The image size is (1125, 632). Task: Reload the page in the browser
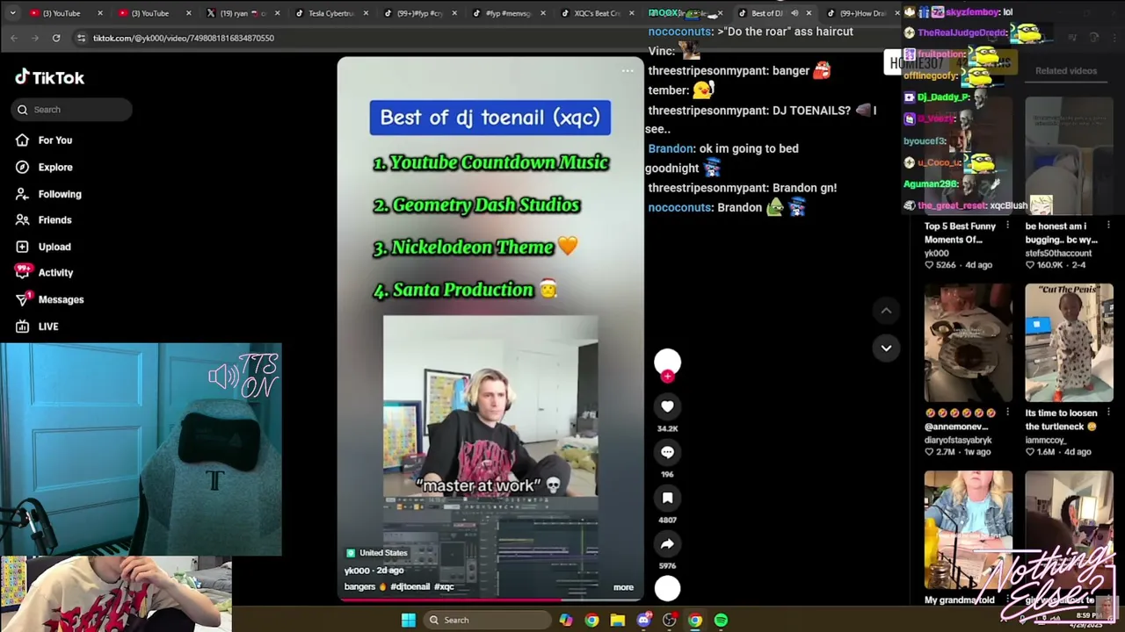pos(56,38)
